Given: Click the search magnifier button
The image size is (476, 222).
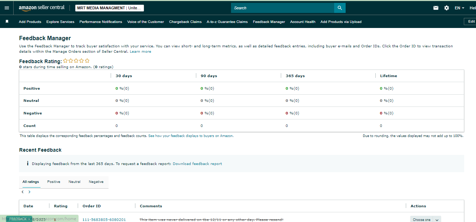Looking at the screenshot, I should coord(340,8).
